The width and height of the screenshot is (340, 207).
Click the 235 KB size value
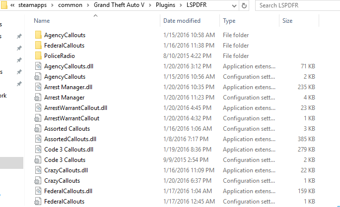[306, 87]
